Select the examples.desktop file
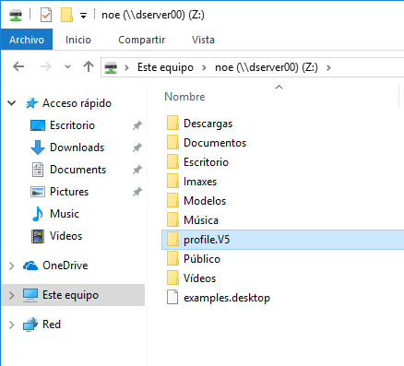 coord(227,298)
